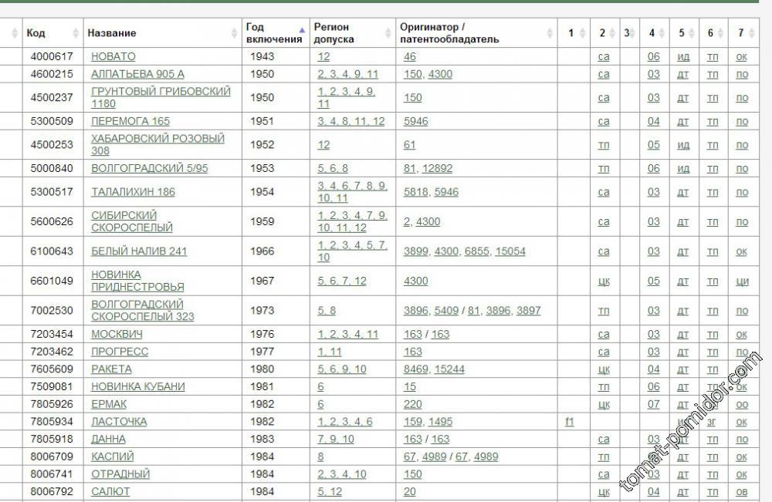
Task: Click '07' link in ЕРМАК row
Action: click(653, 404)
